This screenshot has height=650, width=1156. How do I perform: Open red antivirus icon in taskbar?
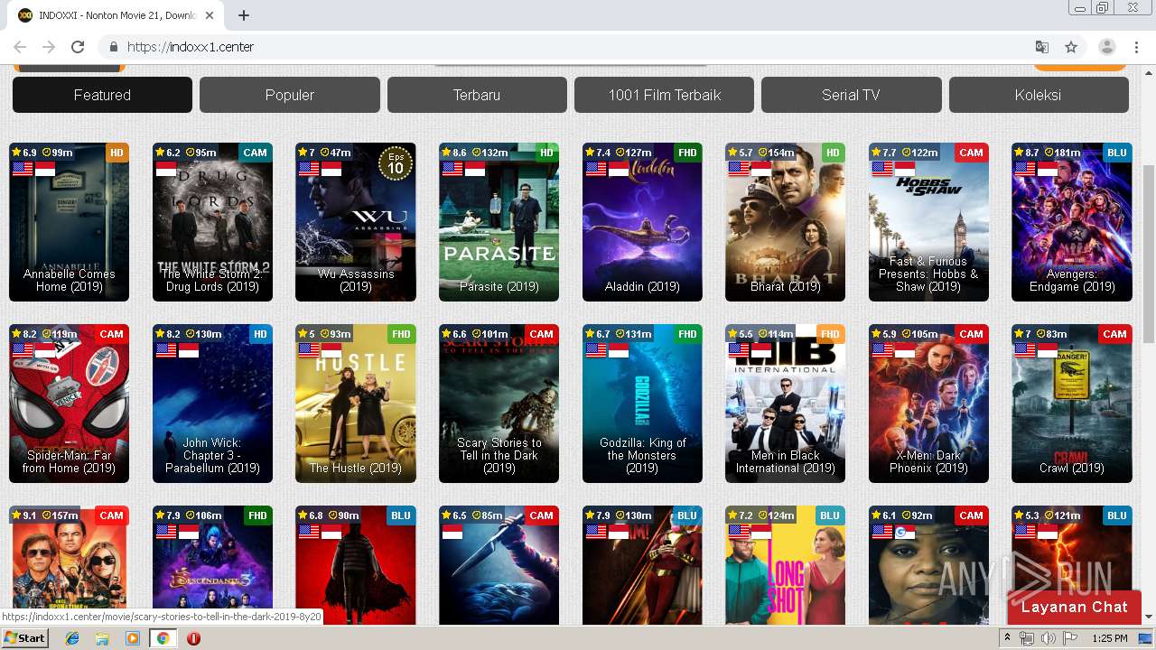click(x=193, y=638)
